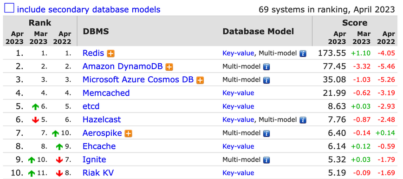403x179 pixels.
Task: Click rank number 1. in the Redis row
Action: (x=20, y=53)
